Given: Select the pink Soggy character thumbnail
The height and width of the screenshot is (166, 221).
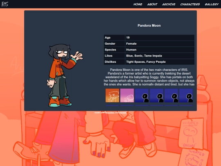Looking at the screenshot, I should pyautogui.click(x=127, y=96).
